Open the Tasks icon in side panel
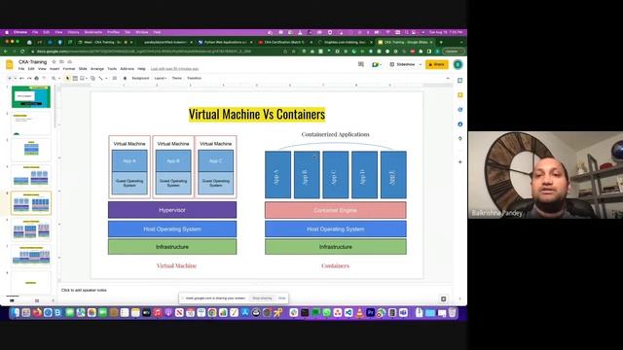 pos(460,110)
